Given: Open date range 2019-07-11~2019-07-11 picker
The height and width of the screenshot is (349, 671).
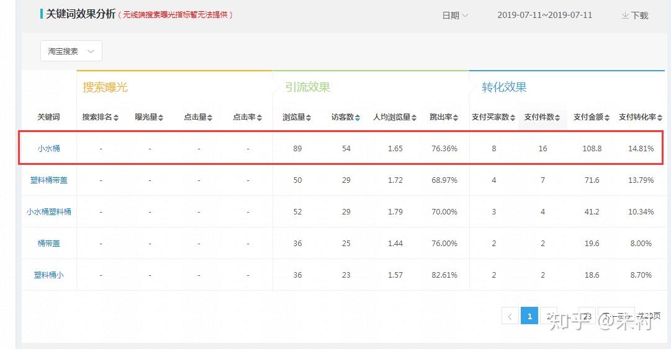Looking at the screenshot, I should (x=545, y=15).
